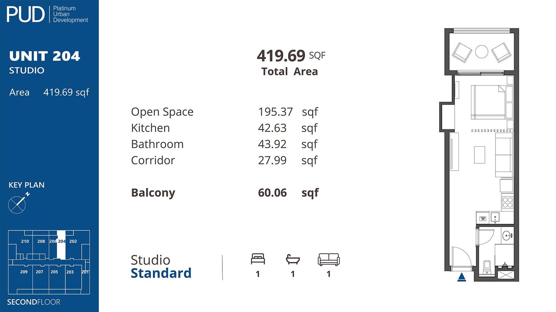Click the 419.69 Total Area figure
556x312 pixels.
click(281, 55)
